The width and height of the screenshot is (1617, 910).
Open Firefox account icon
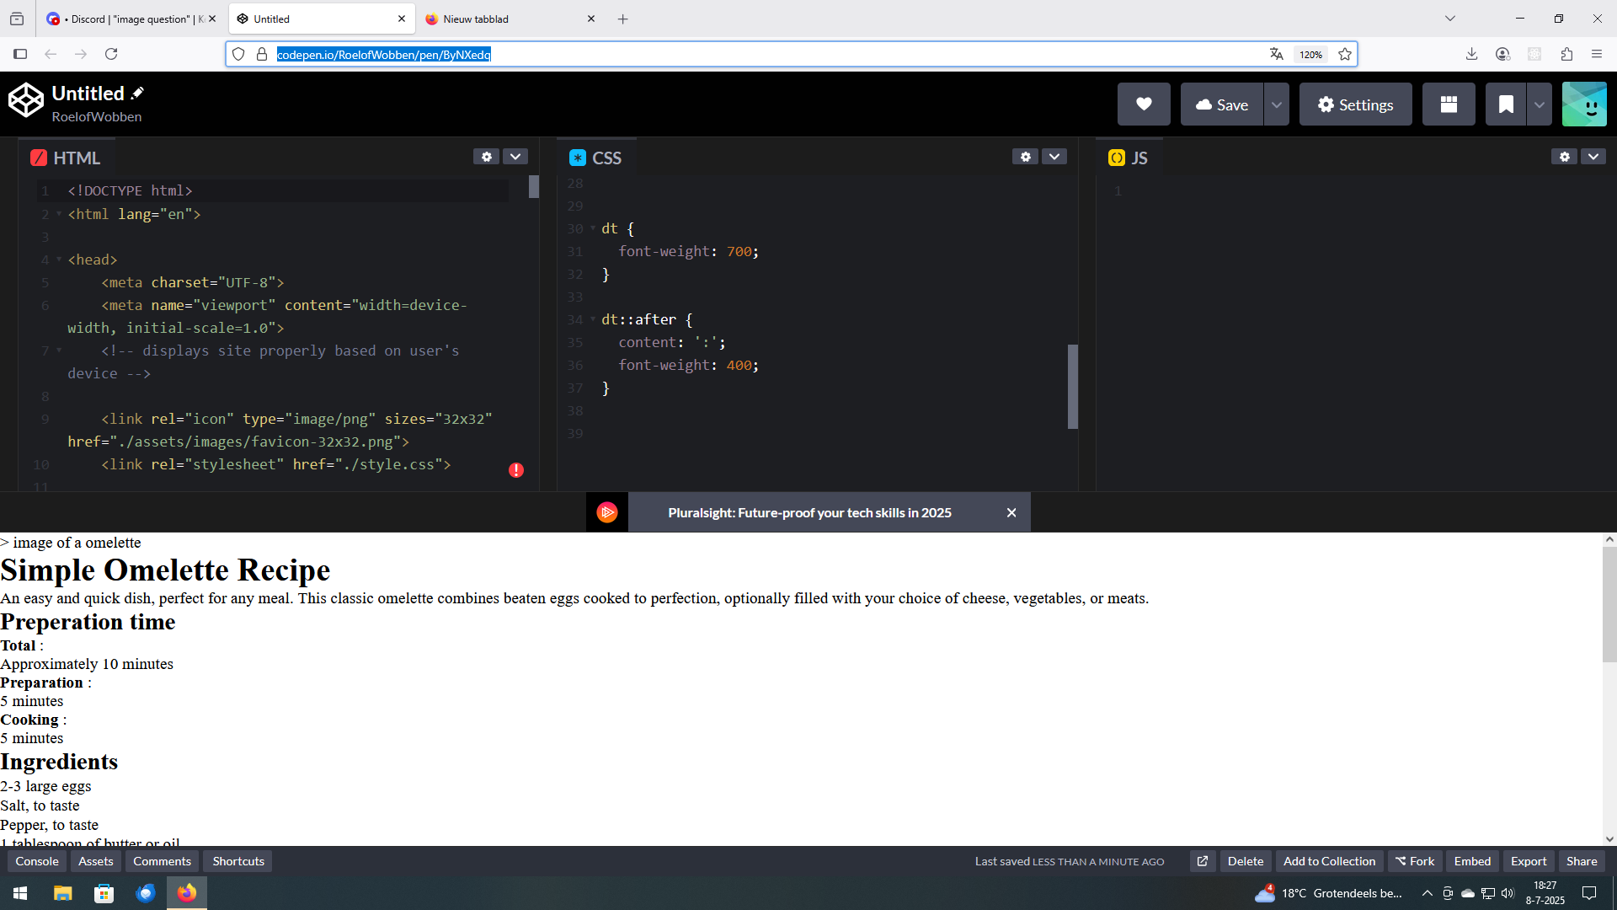click(x=1502, y=54)
